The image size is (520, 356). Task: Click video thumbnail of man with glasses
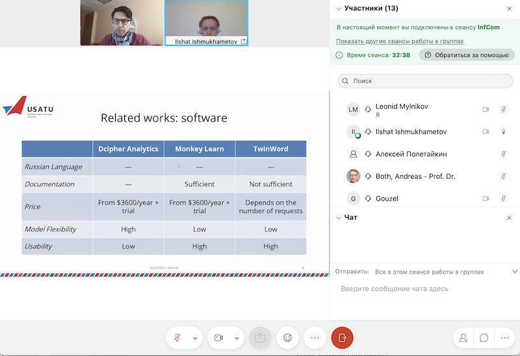pos(122,23)
